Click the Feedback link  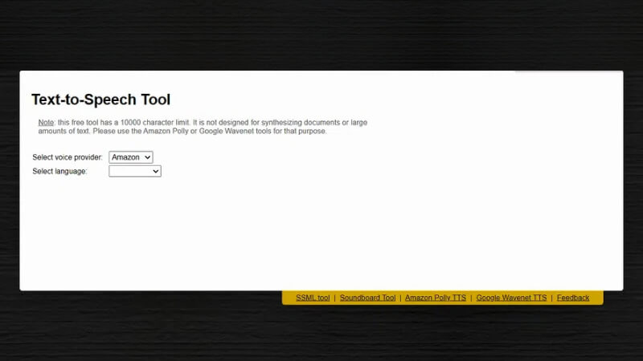(x=573, y=298)
